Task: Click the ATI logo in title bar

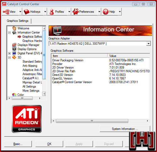Action: (x=4, y=4)
